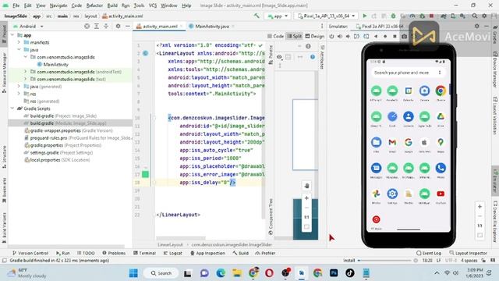Switch editor to Split view

pyautogui.click(x=294, y=37)
